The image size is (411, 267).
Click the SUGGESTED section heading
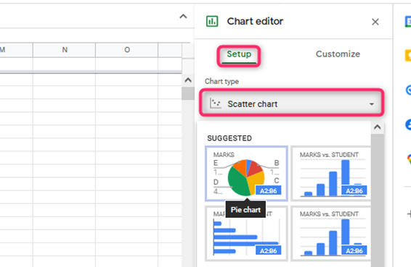tap(229, 138)
